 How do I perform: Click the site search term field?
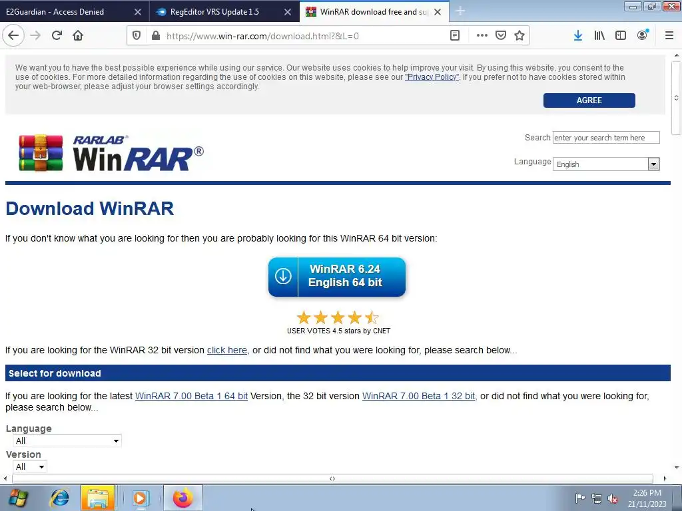point(606,138)
